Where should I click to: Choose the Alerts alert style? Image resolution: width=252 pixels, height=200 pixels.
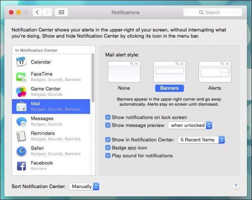[x=214, y=72]
